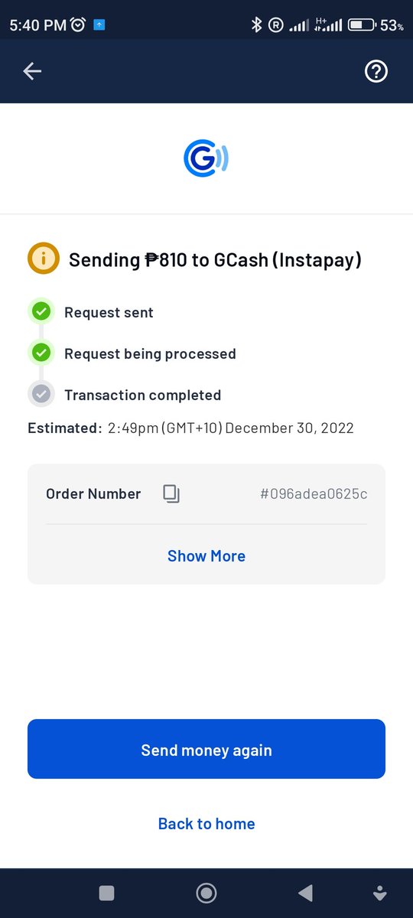Tap the order number #096adea0625c
The width and height of the screenshot is (413, 918).
point(314,494)
